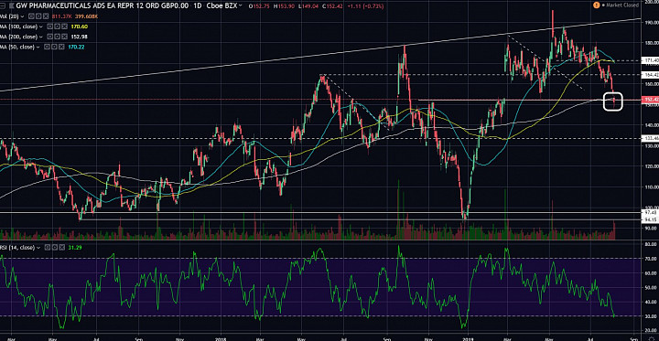Click the MA 100 value 170.60
This screenshot has height=341, width=659.
click(80, 27)
